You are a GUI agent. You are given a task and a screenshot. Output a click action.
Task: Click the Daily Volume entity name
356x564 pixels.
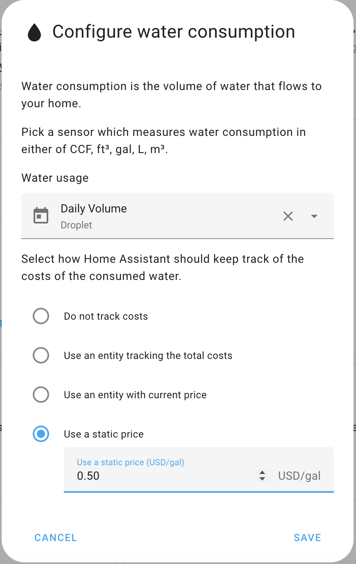pyautogui.click(x=93, y=208)
